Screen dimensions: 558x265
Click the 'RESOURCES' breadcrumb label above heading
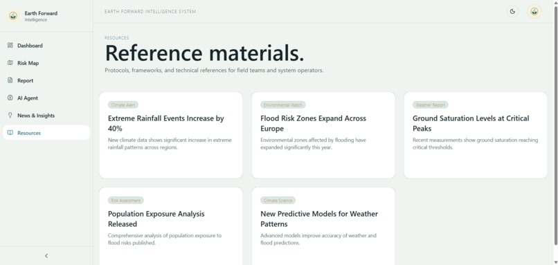[117, 37]
